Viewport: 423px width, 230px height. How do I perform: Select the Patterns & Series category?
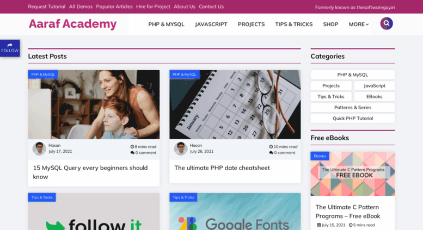point(353,108)
